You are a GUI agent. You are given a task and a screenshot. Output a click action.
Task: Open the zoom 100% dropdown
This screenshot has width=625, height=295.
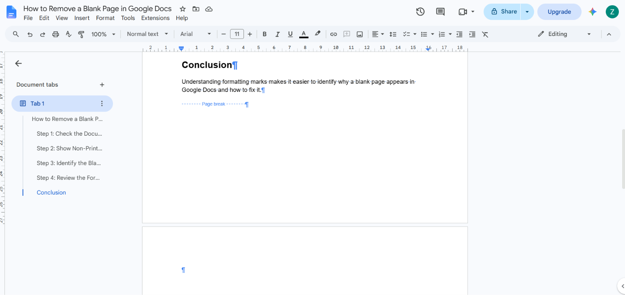tap(103, 34)
